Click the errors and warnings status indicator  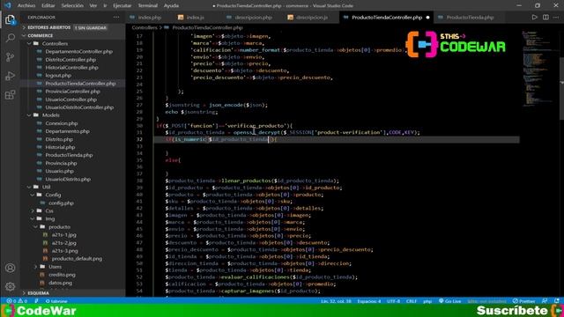click(x=17, y=301)
